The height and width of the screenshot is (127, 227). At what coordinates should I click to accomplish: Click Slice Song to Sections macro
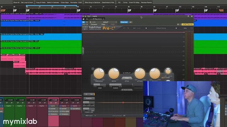[92, 2]
